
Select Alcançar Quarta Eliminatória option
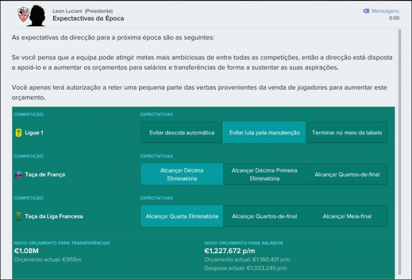182,216
